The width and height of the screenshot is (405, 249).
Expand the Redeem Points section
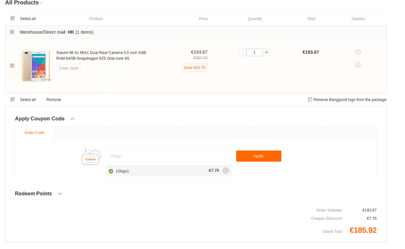[60, 194]
